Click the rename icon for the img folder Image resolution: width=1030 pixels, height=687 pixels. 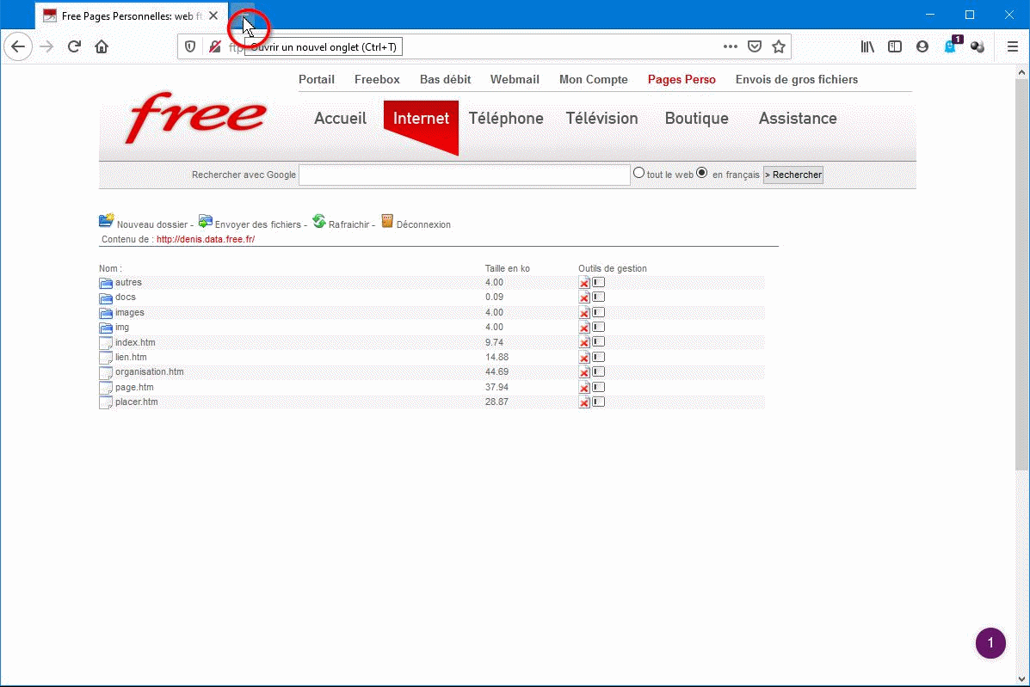[598, 327]
